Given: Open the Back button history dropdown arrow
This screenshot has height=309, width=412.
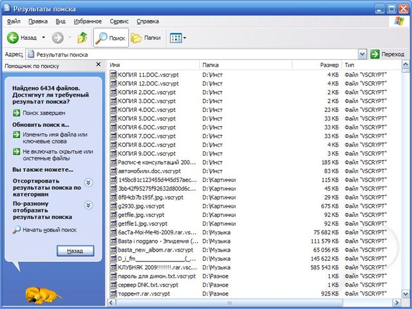Looking at the screenshot, I should pyautogui.click(x=44, y=38).
